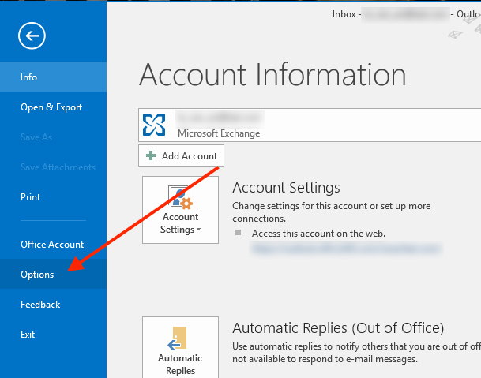Viewport: 481px width, 378px height.
Task: Exit Outlook via the Exit item
Action: click(x=28, y=335)
